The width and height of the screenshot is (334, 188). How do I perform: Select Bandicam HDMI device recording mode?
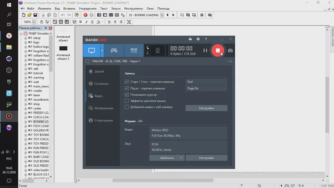point(134,50)
